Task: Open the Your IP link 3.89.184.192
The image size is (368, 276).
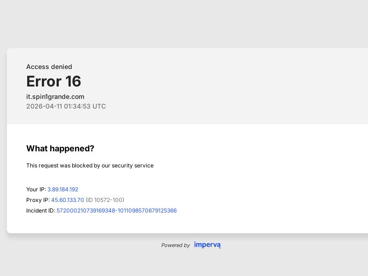Action: [63, 190]
